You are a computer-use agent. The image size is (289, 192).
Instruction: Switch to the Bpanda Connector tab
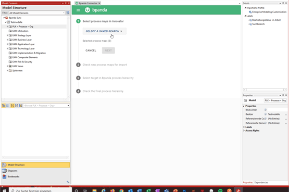tap(88, 3)
